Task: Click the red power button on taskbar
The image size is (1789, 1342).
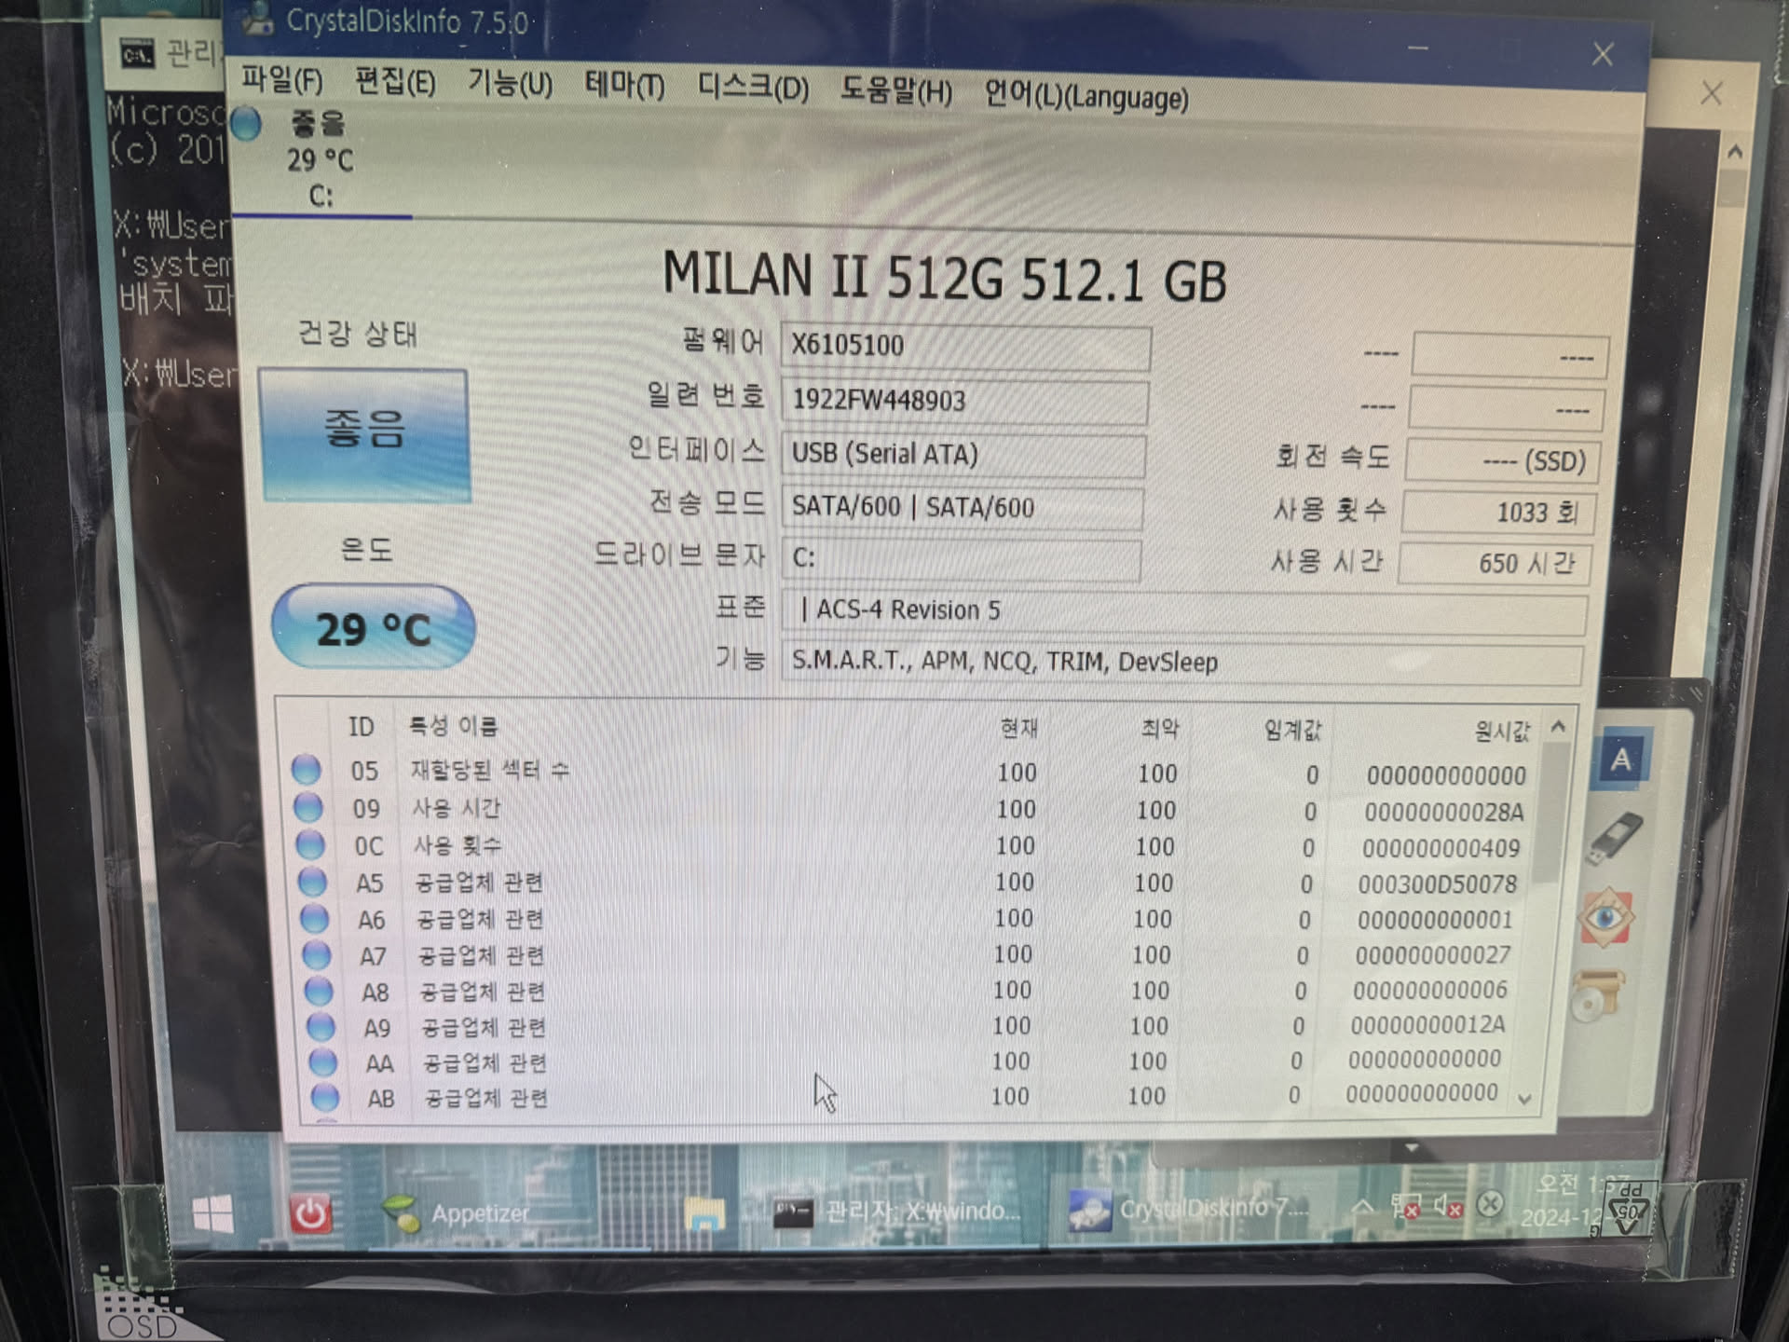Action: [x=310, y=1214]
